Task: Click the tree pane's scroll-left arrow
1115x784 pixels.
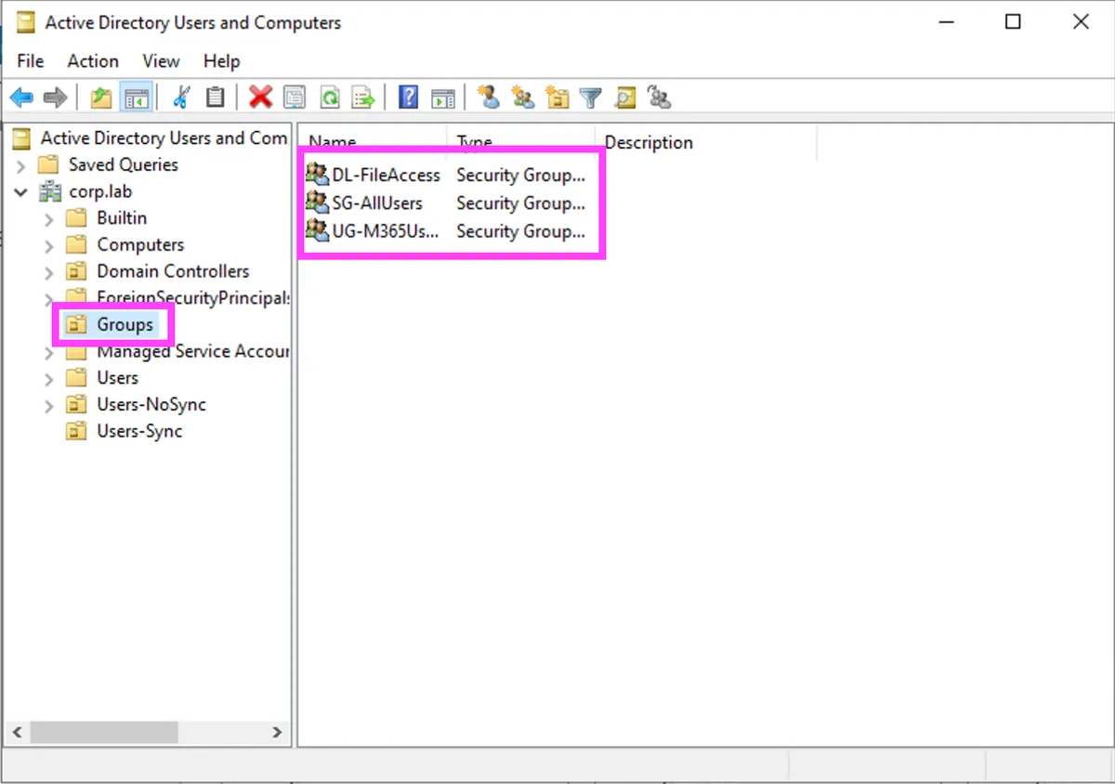Action: click(x=17, y=732)
